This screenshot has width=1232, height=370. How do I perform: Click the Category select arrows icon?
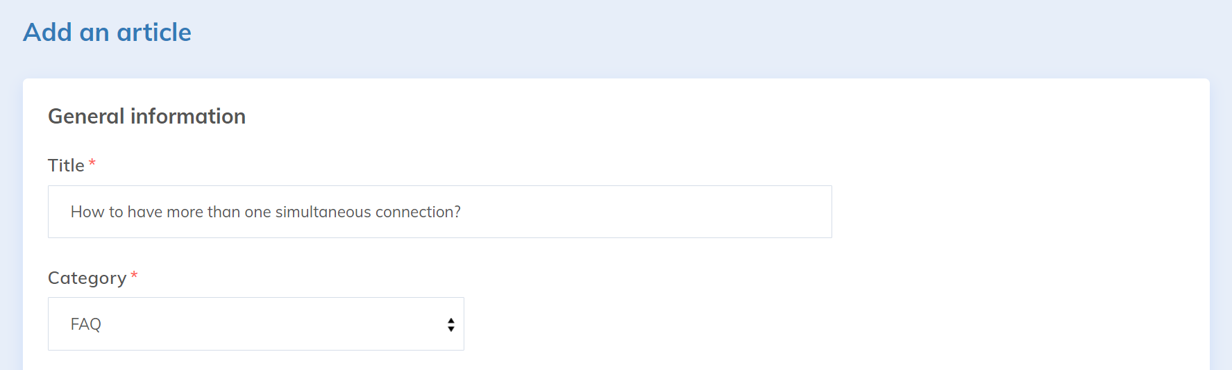pos(451,324)
